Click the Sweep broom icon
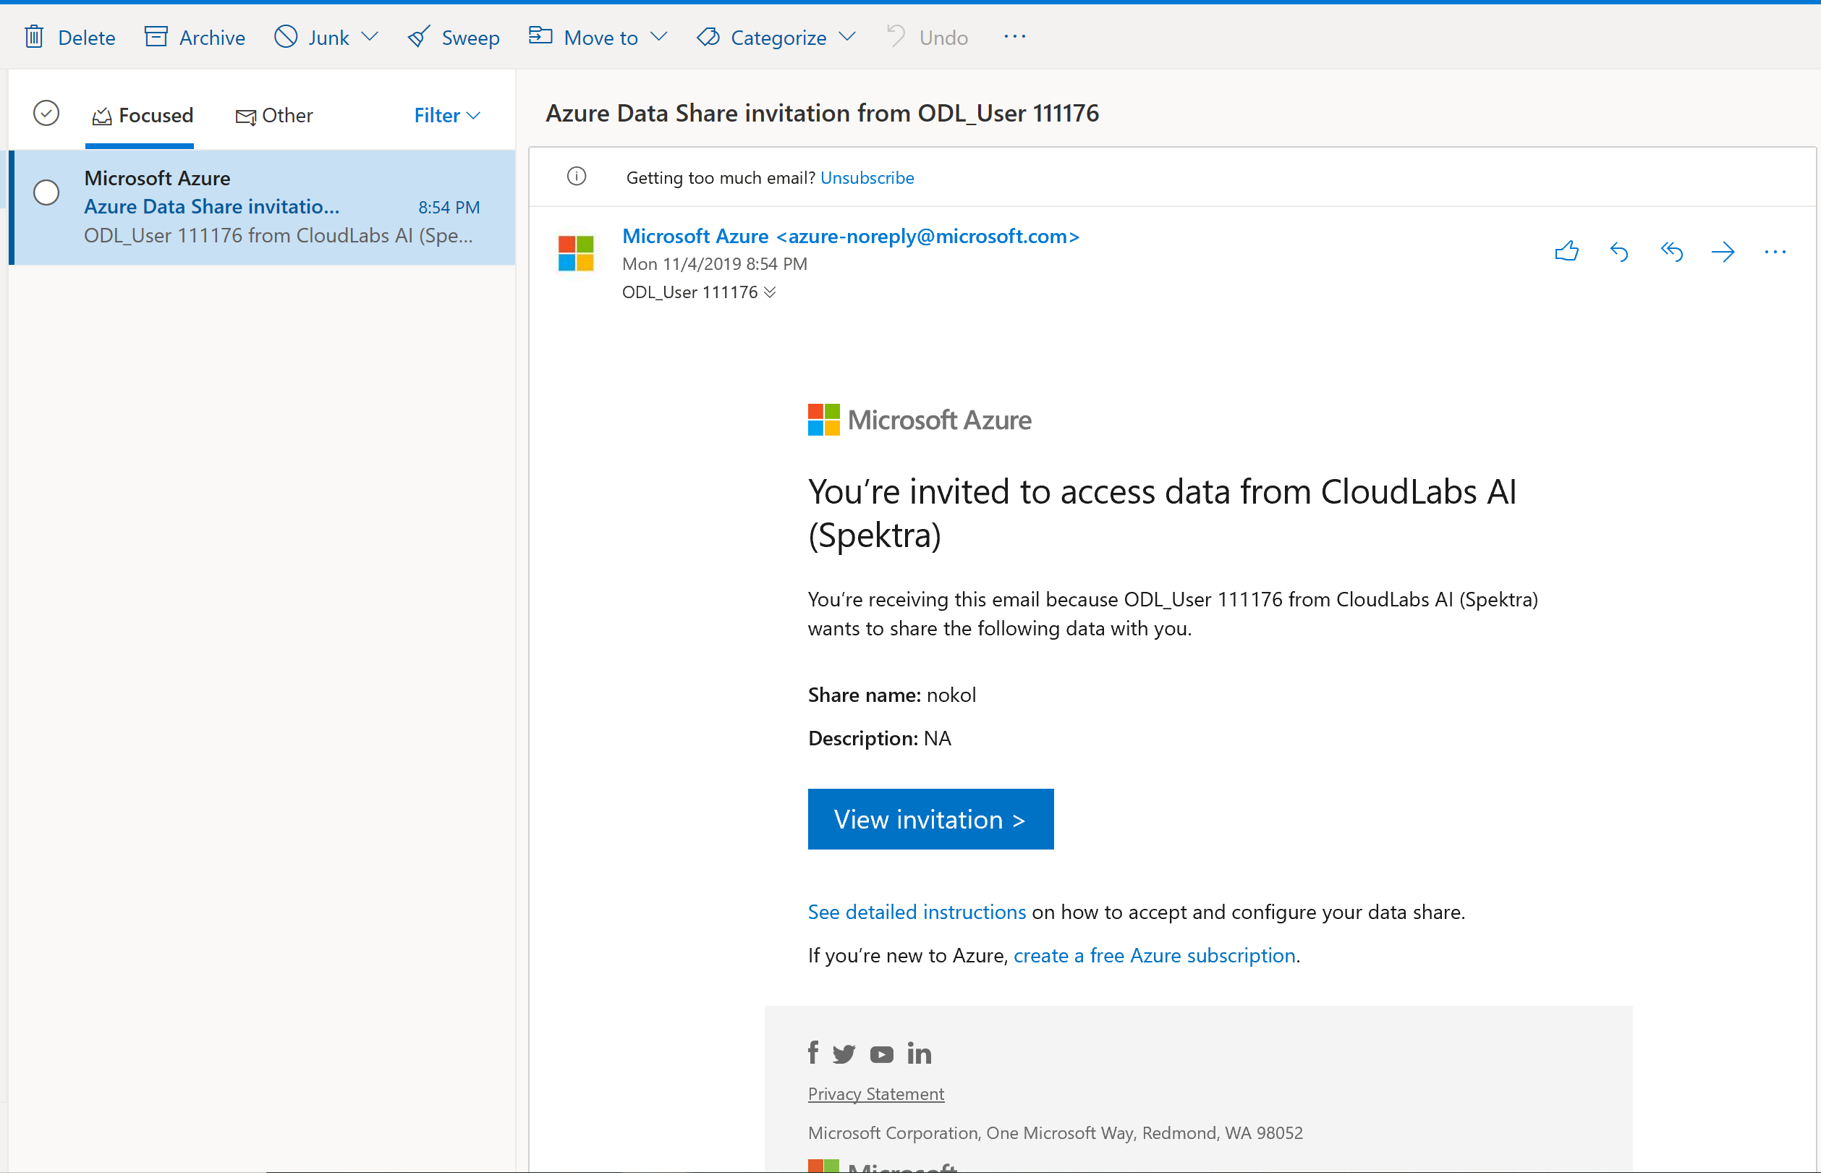This screenshot has height=1173, width=1821. click(x=419, y=37)
